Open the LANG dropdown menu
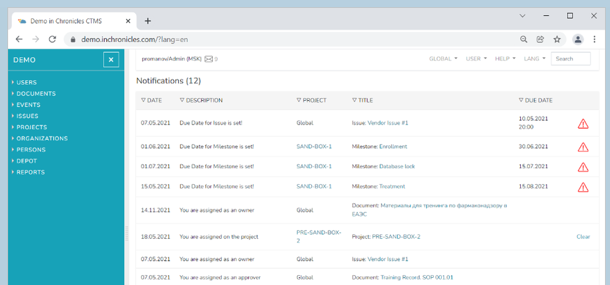 (x=534, y=59)
